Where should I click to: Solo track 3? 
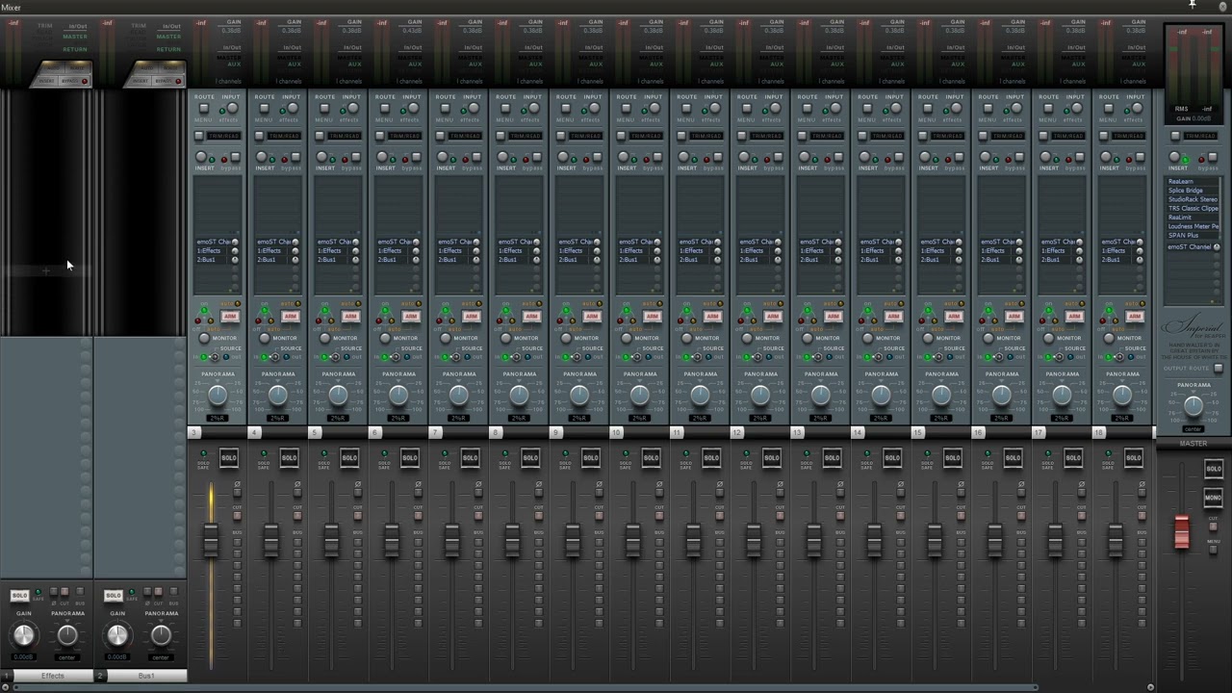pos(229,457)
